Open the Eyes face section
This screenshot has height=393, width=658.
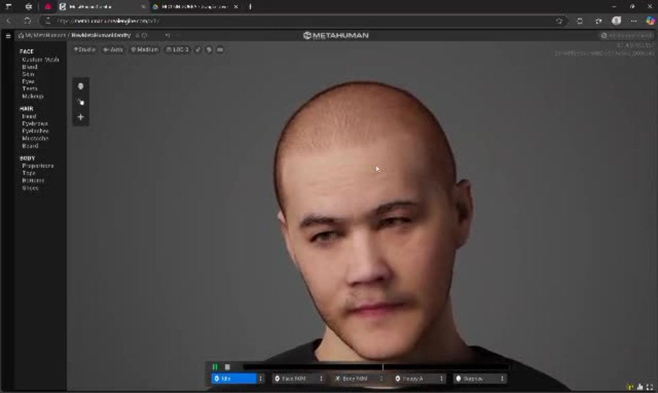[x=28, y=82]
